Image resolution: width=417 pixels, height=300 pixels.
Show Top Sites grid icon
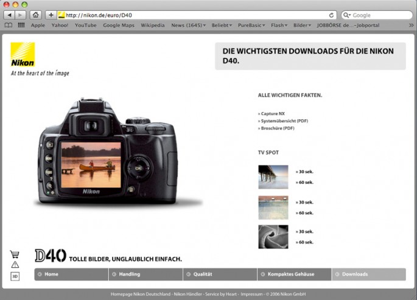pos(21,25)
